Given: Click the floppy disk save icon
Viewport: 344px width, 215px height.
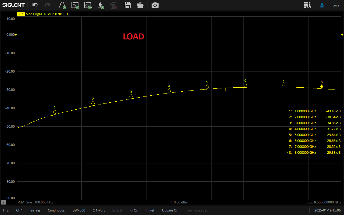Looking at the screenshot, I should (x=128, y=5).
